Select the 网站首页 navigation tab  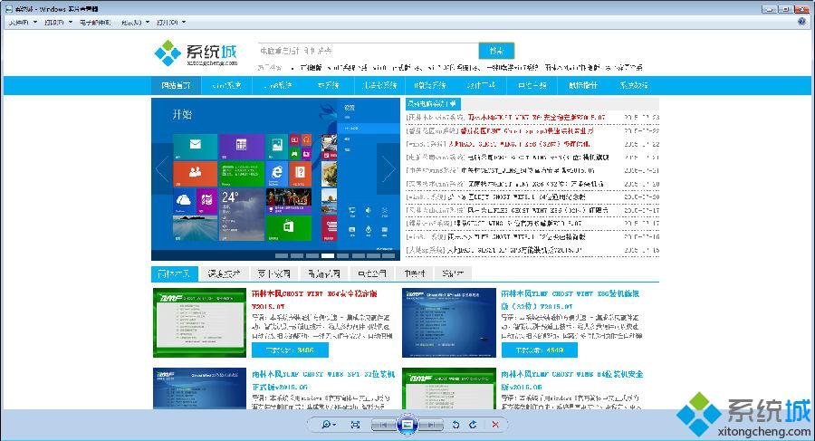pos(176,85)
